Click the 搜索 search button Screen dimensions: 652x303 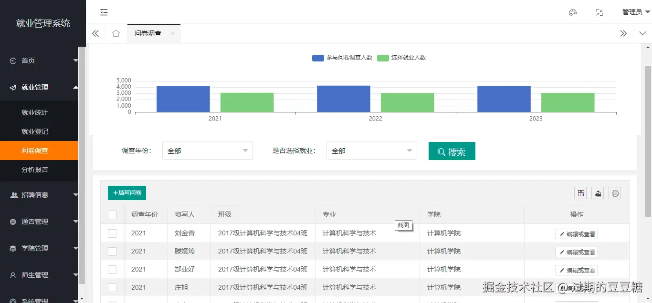point(452,151)
